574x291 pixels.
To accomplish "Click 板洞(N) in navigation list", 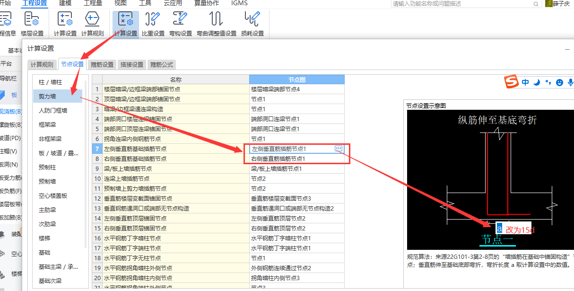I will [9, 165].
